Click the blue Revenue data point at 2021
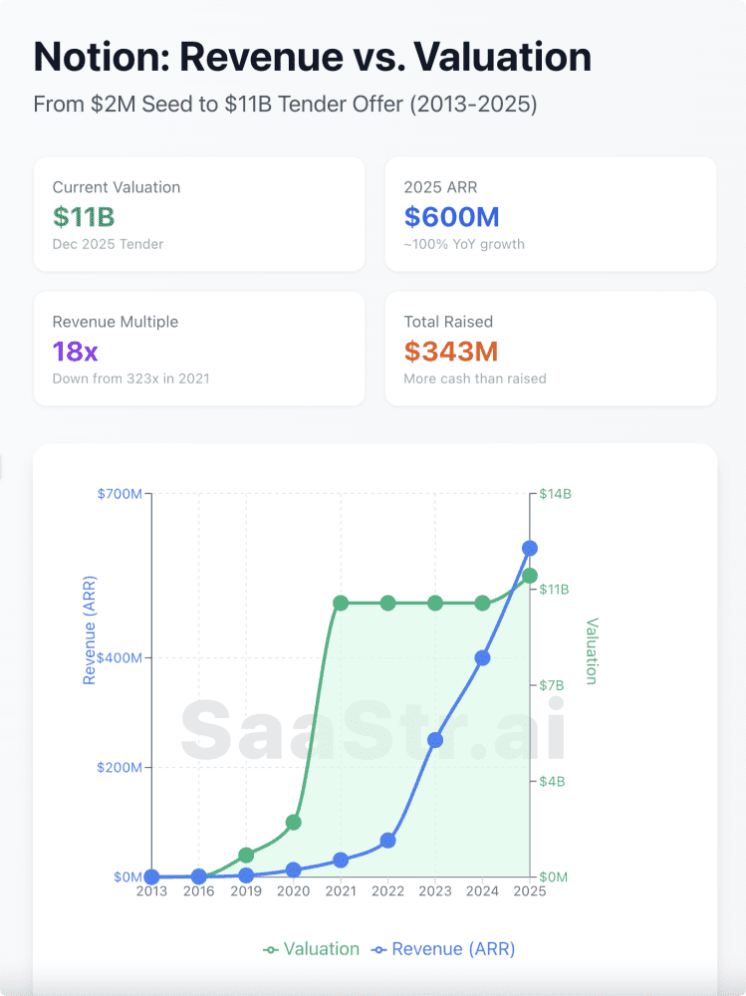Image resolution: width=746 pixels, height=996 pixels. 341,861
